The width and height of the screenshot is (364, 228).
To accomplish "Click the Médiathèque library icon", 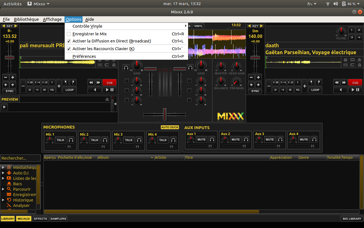I will click(x=9, y=168).
